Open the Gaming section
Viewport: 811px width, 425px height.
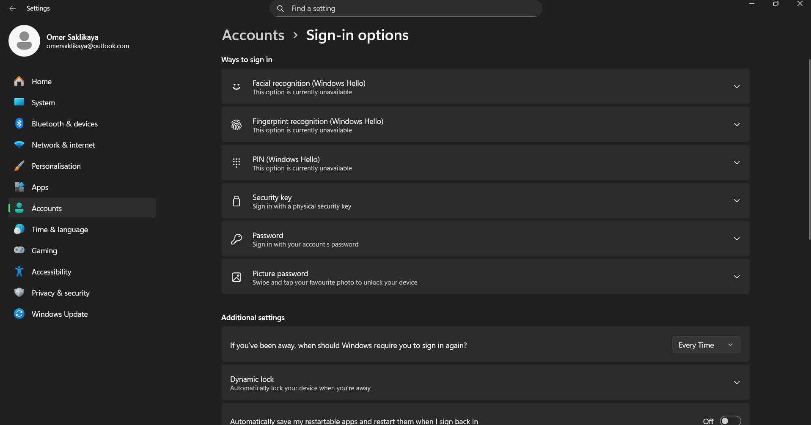coord(82,250)
